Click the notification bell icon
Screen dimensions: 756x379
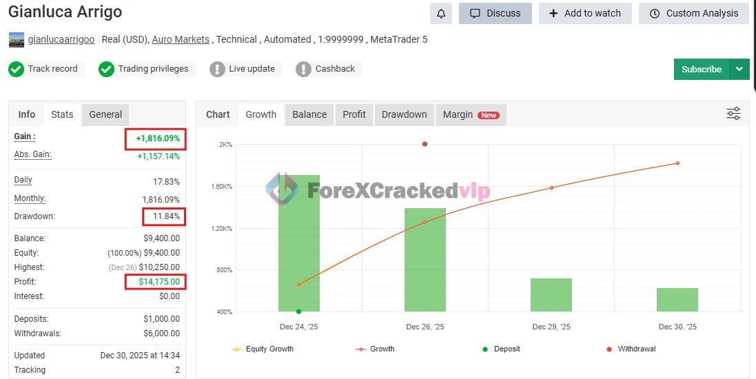pyautogui.click(x=441, y=13)
